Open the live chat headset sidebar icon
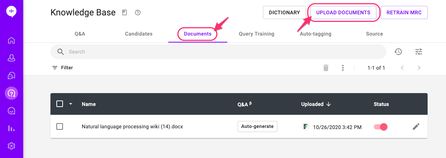This screenshot has width=446, height=158. coord(11,76)
